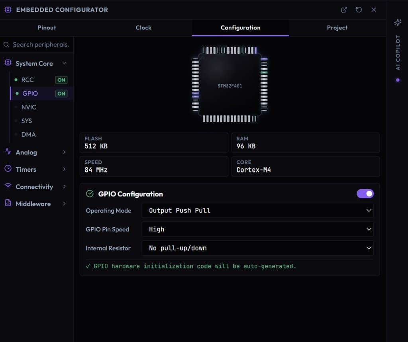This screenshot has width=408, height=342.
Task: Open configurator in external window icon
Action: click(344, 10)
